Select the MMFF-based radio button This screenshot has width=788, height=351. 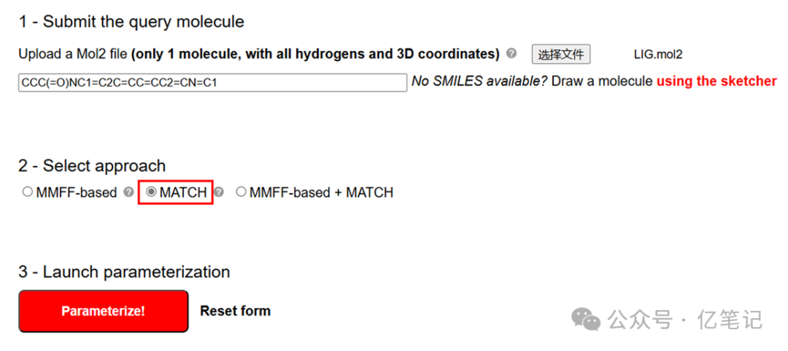[x=28, y=193]
